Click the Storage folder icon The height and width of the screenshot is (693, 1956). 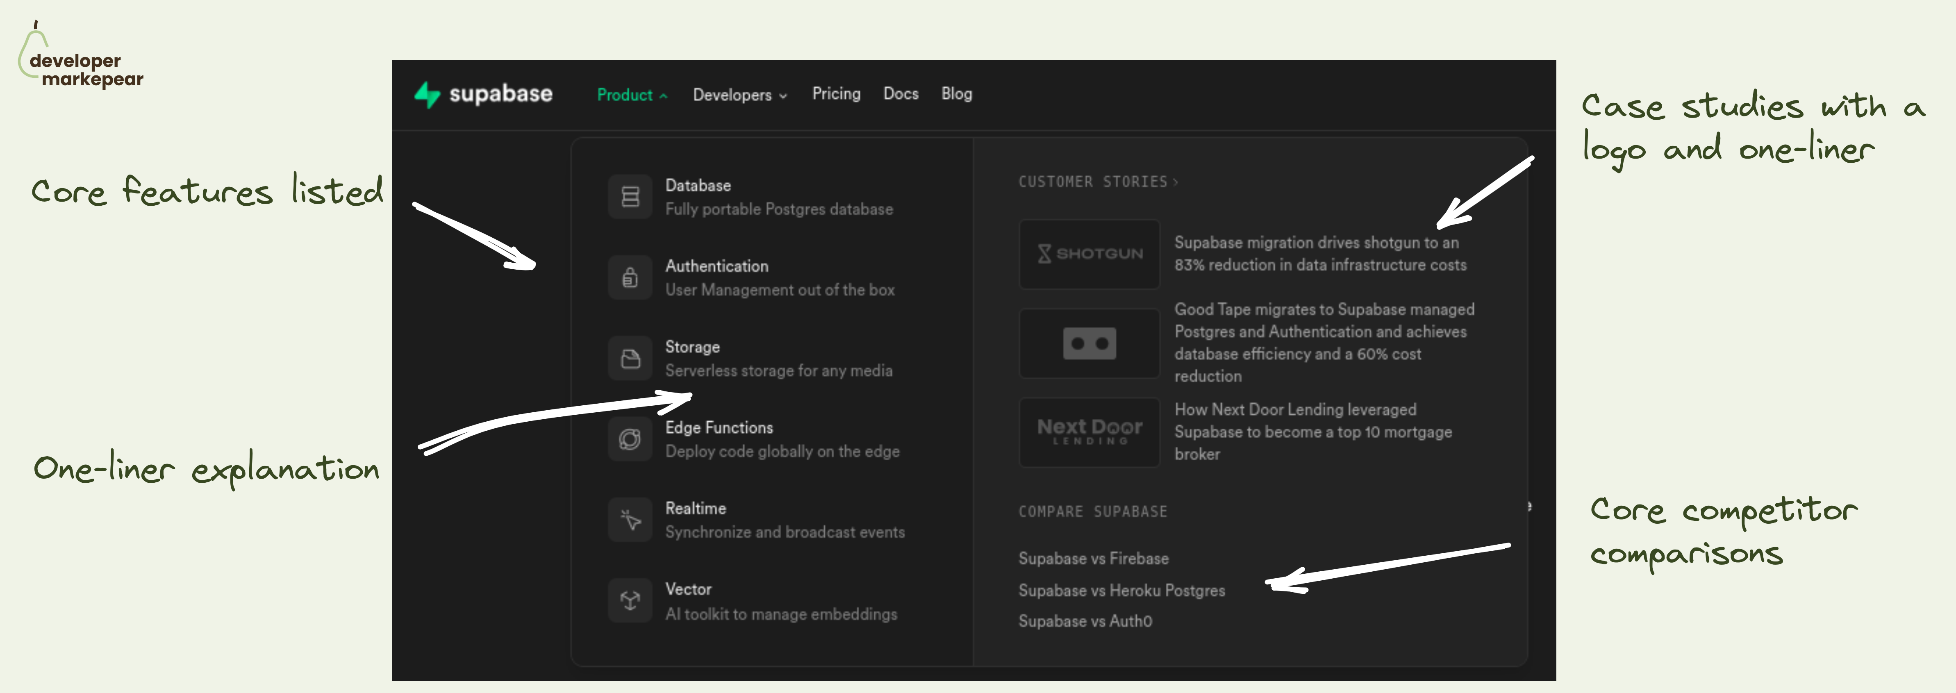click(x=630, y=358)
